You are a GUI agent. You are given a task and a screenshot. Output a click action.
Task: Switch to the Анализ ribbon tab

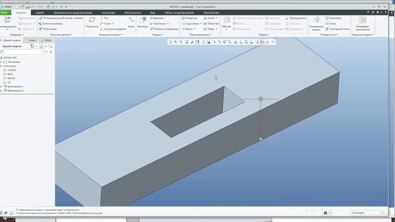point(39,12)
